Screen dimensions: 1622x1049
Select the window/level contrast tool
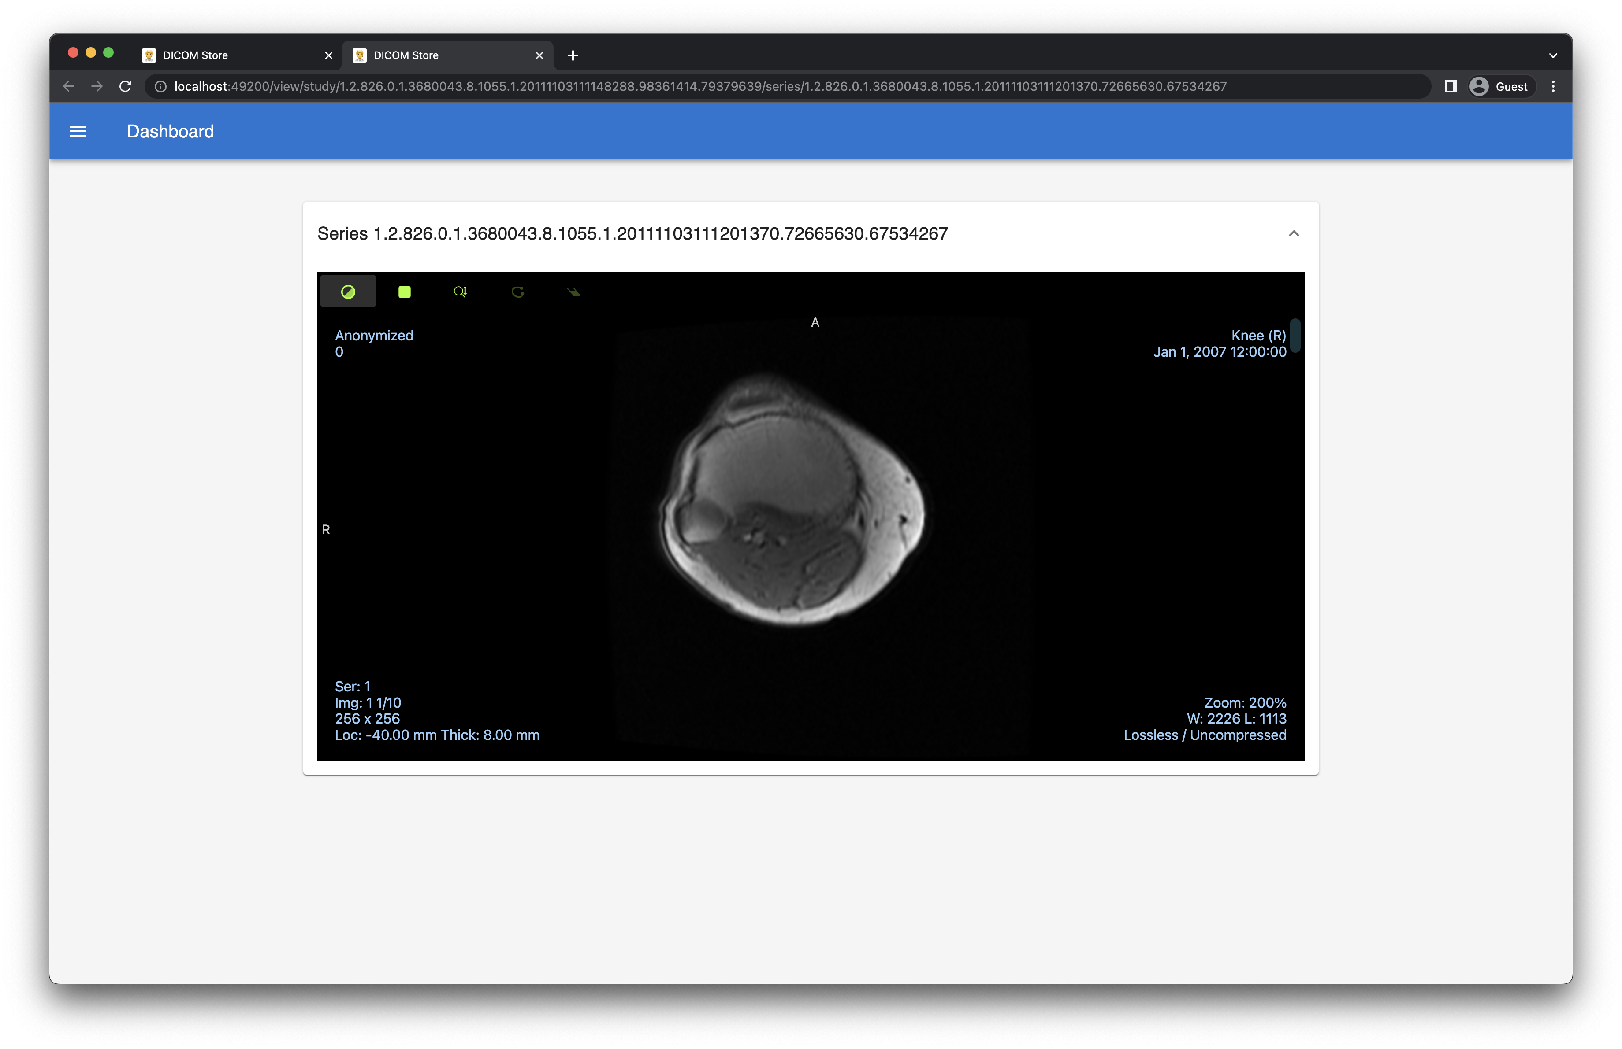[348, 292]
